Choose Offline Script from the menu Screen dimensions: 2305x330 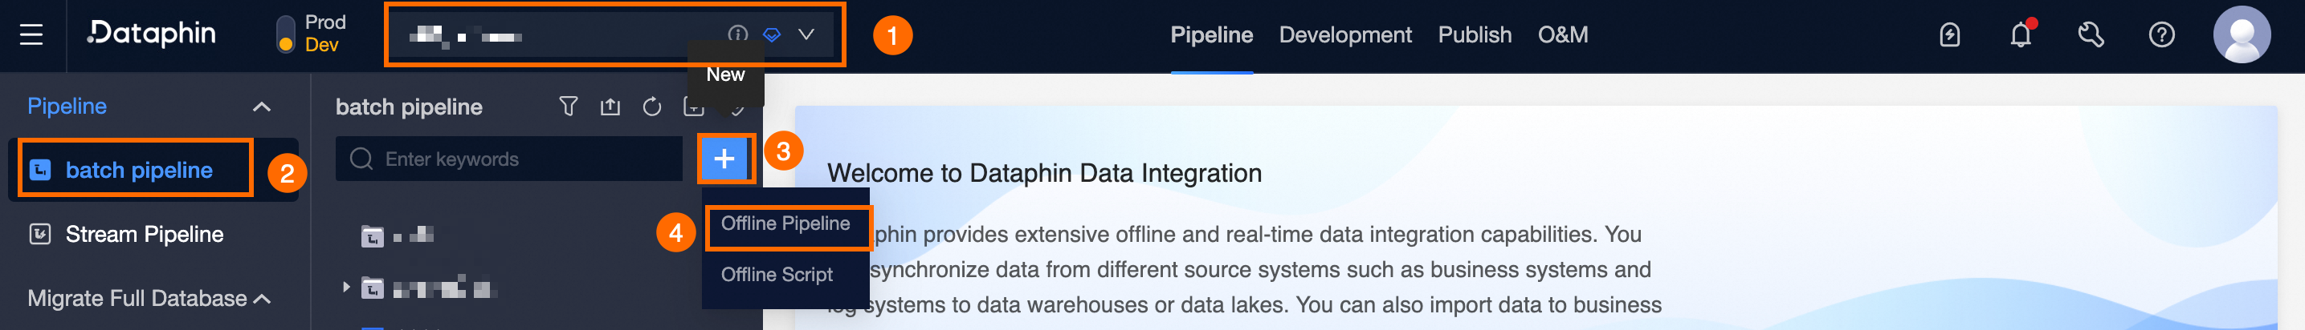(777, 275)
